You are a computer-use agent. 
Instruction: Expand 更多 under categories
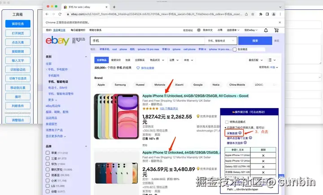click(x=52, y=100)
